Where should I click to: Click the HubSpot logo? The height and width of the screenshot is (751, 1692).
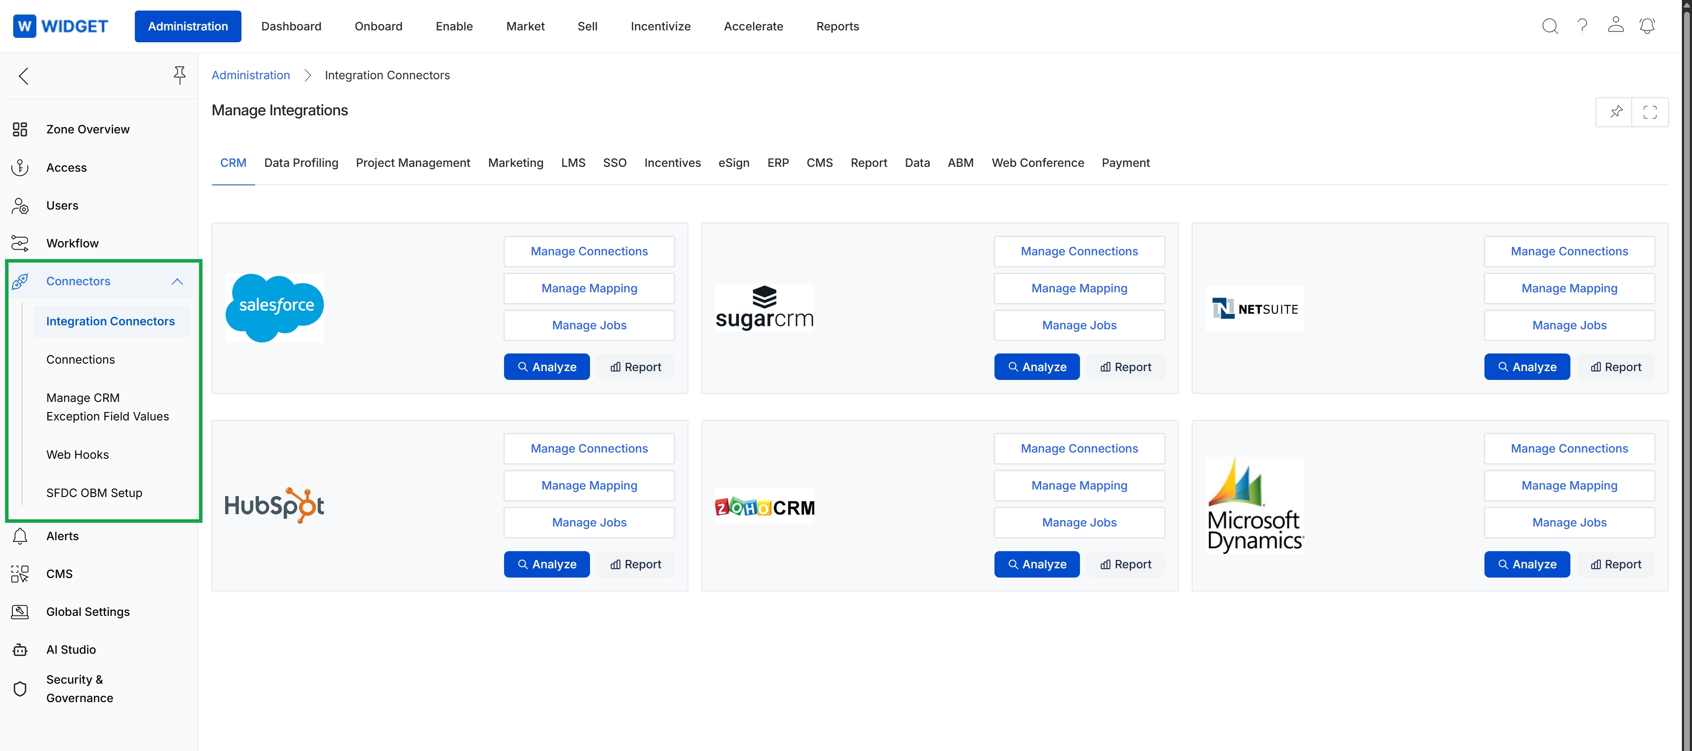coord(274,505)
